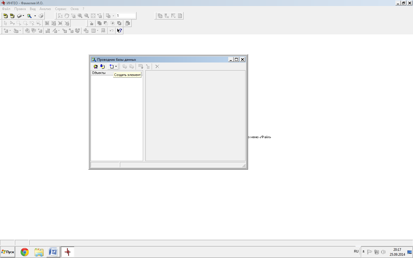
Task: Expand the arrow beside the magnifier search icon
Action: (x=35, y=16)
